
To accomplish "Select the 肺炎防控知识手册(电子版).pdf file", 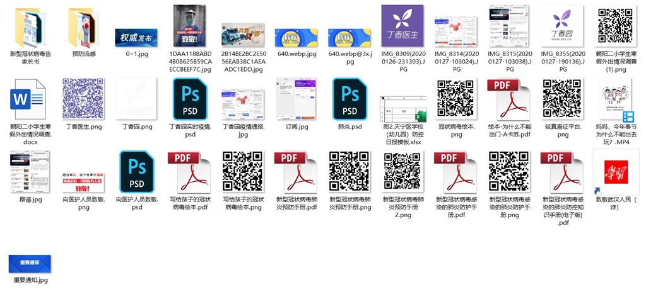I will pos(563,173).
